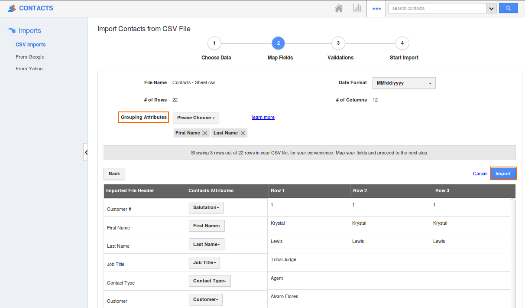This screenshot has width=525, height=308.
Task: Remove the Last Name grouping tag
Action: [x=243, y=133]
